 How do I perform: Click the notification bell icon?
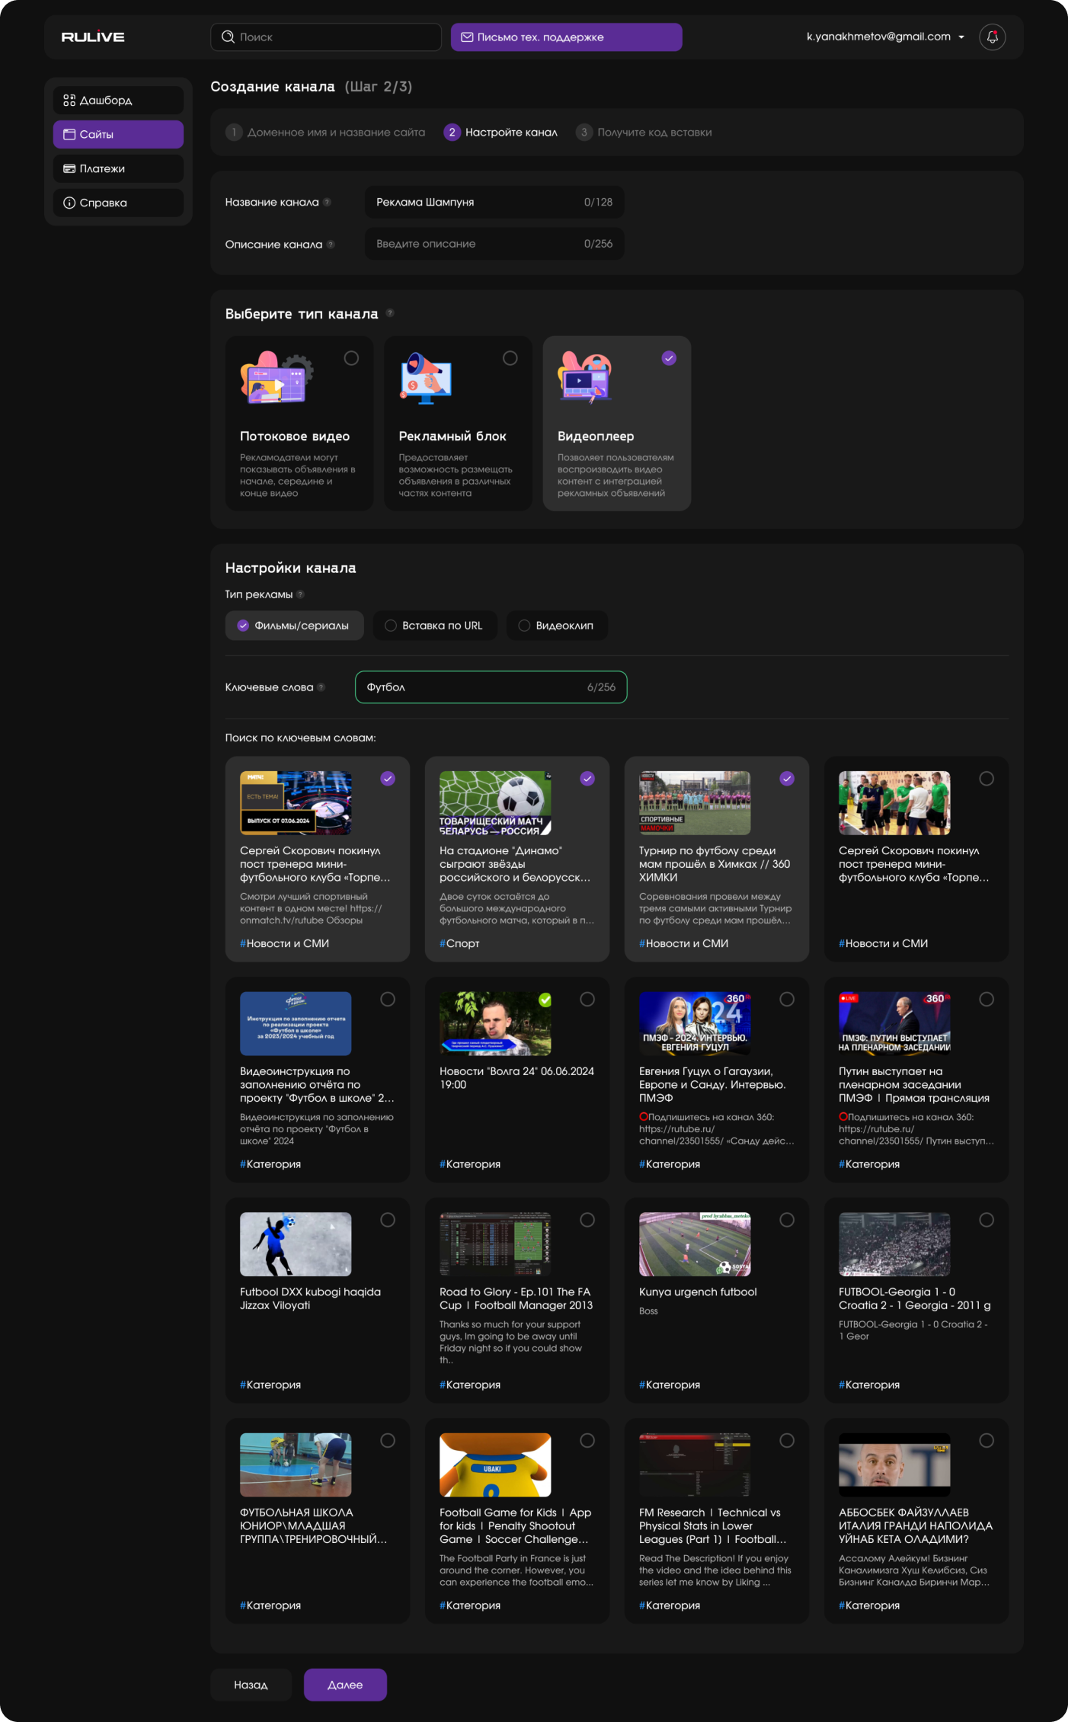click(x=992, y=37)
